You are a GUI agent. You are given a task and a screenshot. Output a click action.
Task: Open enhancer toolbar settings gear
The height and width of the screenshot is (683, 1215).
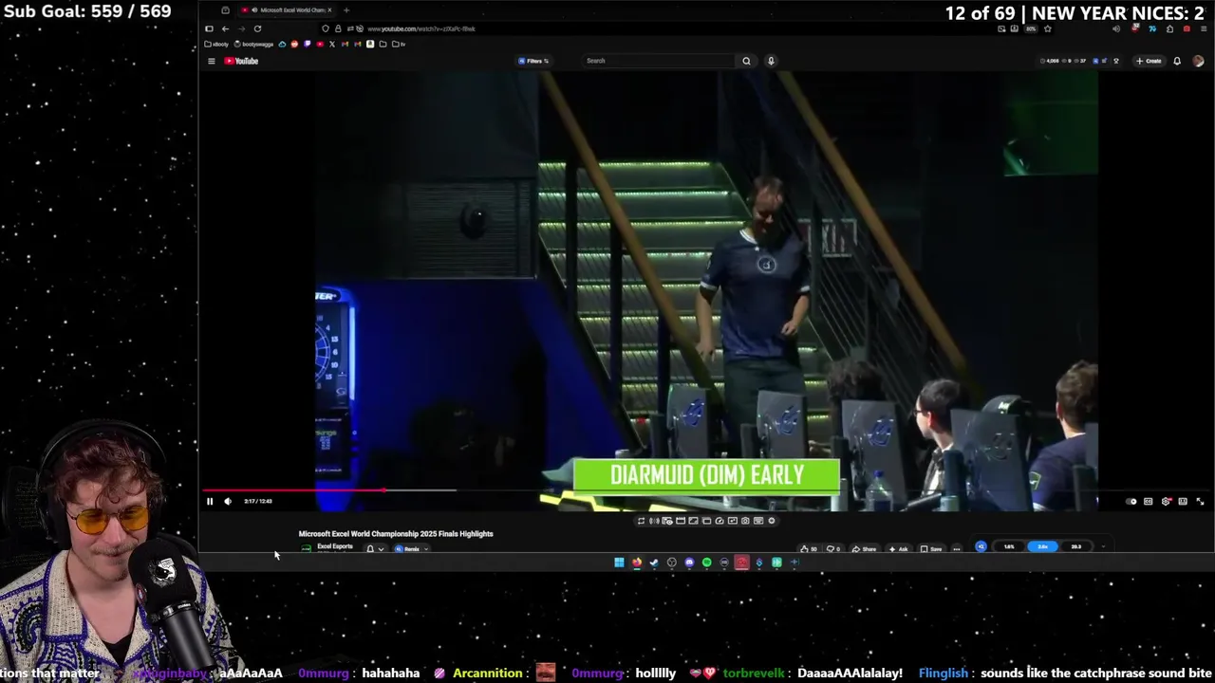[772, 521]
